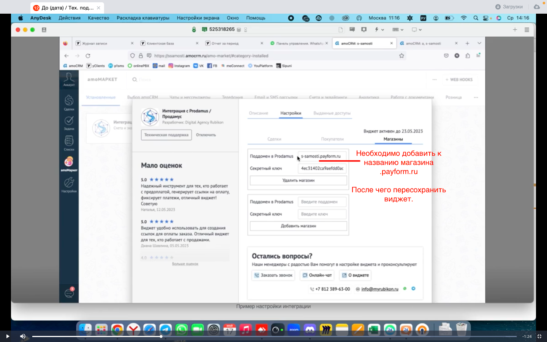This screenshot has width=547, height=342.
Task: Open a new browser tab with plus
Action: (468, 43)
